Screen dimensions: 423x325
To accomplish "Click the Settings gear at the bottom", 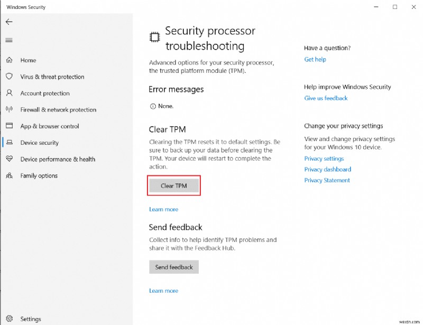I will 10,319.
